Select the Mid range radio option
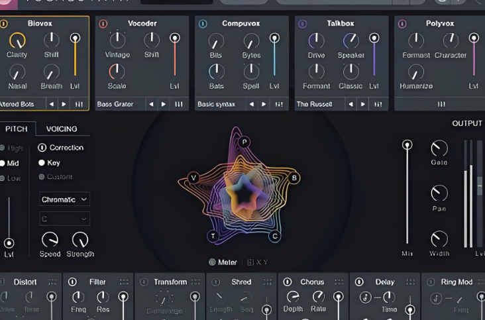 click(3, 163)
